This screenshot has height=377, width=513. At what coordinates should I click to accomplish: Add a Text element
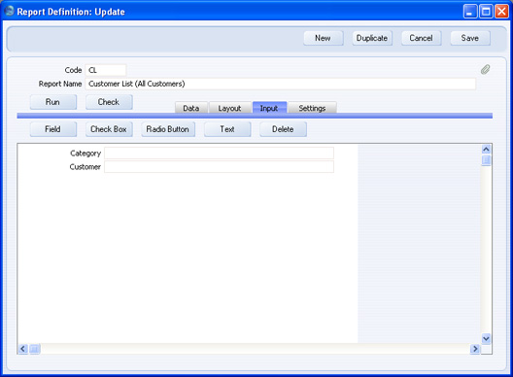click(227, 129)
